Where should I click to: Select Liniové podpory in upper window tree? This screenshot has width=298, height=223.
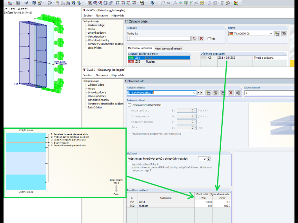pyautogui.click(x=97, y=33)
